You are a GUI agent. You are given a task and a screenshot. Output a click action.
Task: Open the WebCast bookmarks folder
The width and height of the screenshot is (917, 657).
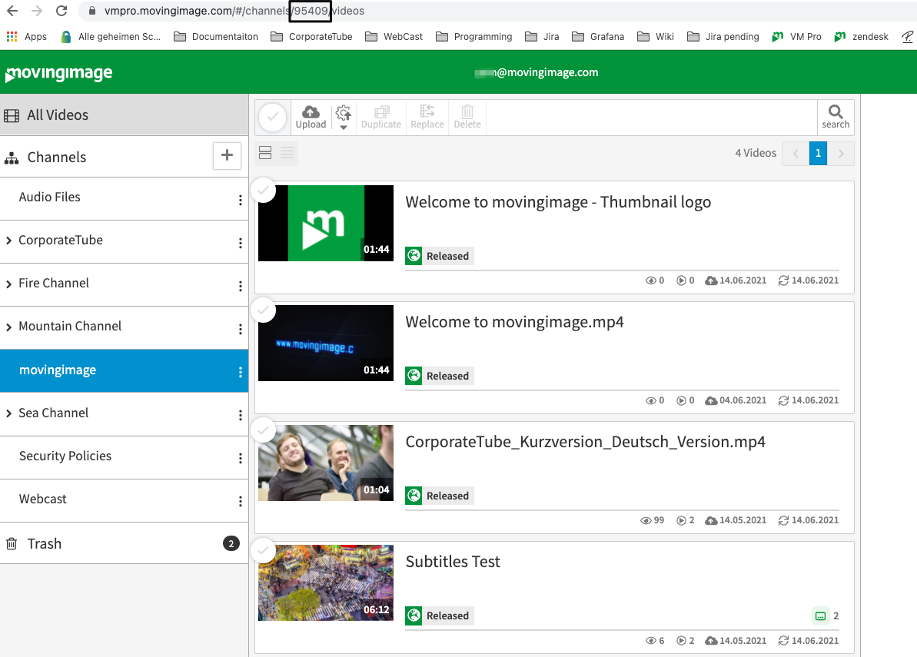(394, 36)
